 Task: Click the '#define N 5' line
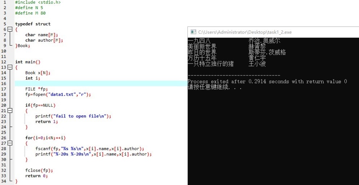pyautogui.click(x=29, y=8)
